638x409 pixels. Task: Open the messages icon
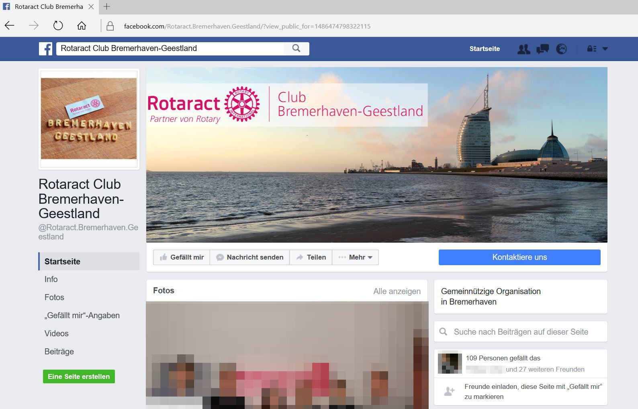tap(542, 49)
